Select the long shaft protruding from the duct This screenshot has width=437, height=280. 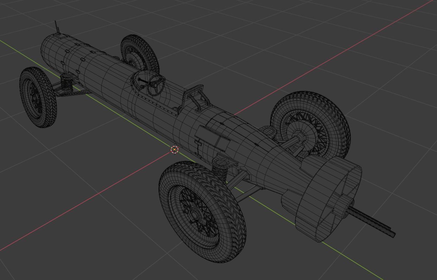pyautogui.click(x=372, y=222)
